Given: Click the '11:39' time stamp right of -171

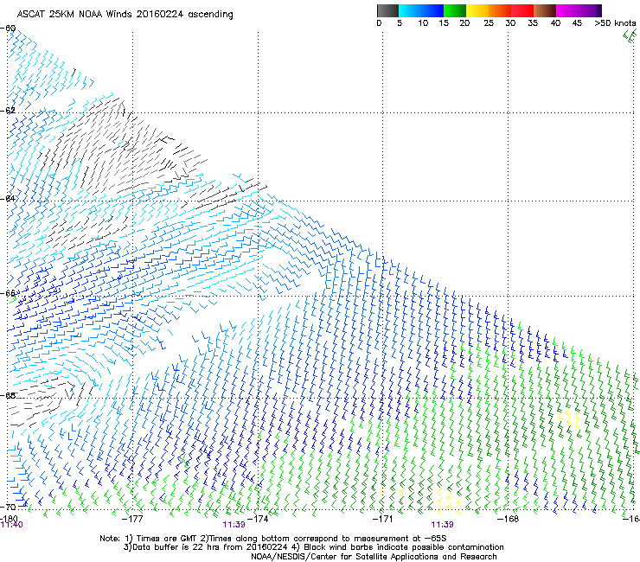Looking at the screenshot, I should [443, 525].
